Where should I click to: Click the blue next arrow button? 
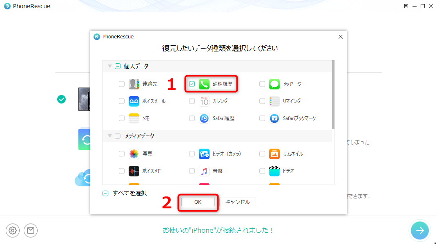tap(420, 230)
